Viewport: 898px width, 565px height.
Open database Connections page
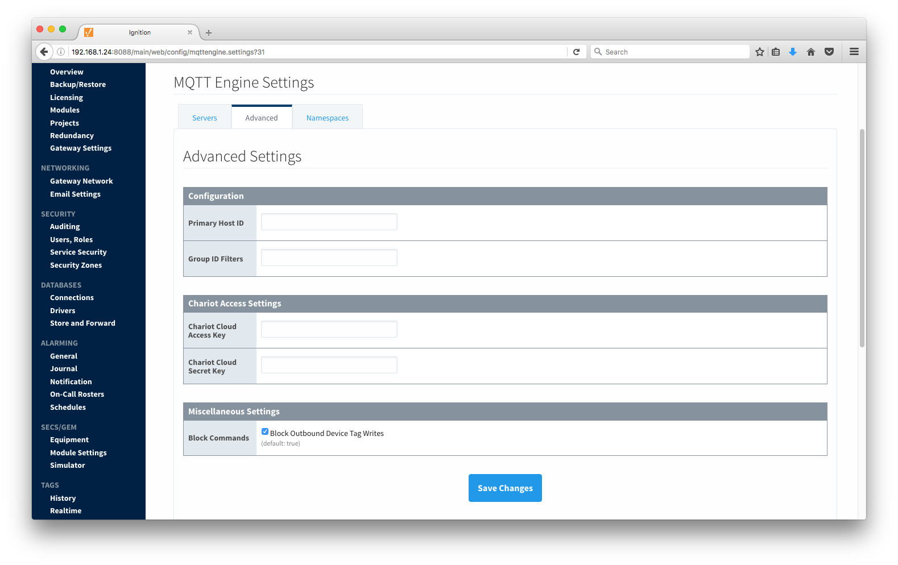tap(72, 298)
